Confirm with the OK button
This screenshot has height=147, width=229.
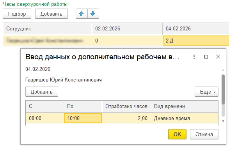click(x=177, y=134)
